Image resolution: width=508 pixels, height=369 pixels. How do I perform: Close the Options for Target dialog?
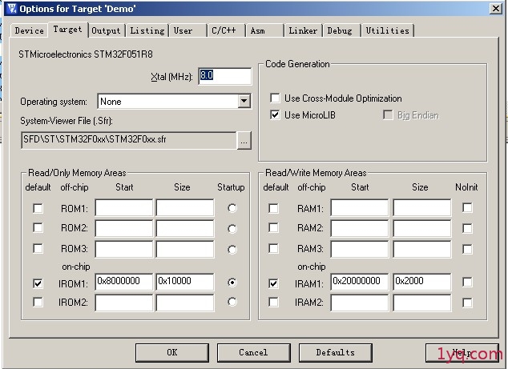(496, 9)
